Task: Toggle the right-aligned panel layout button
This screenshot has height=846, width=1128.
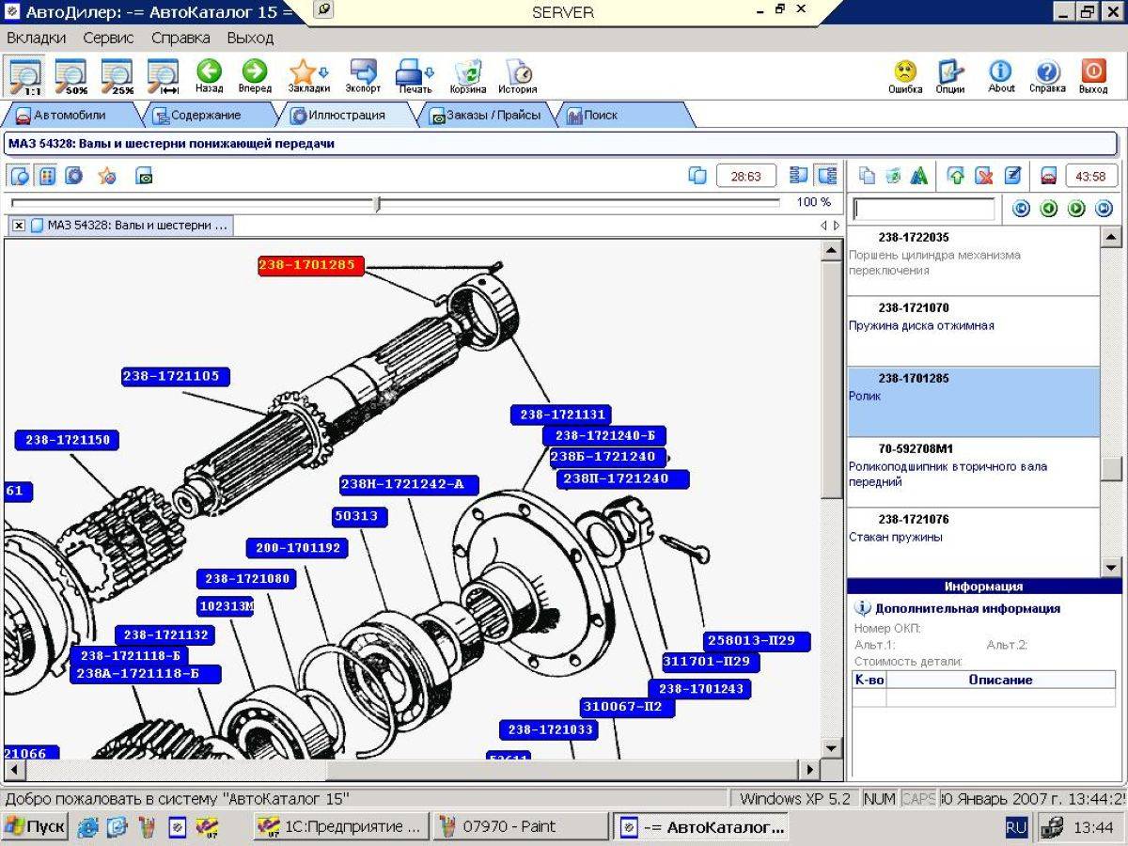Action: tap(826, 176)
